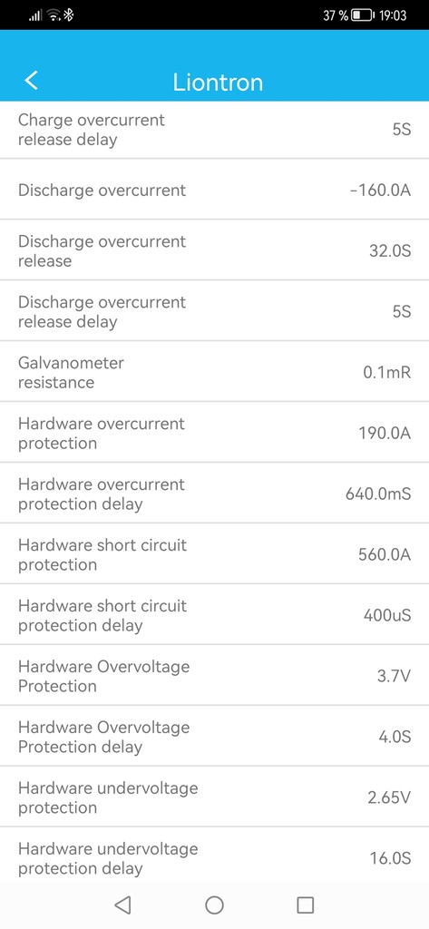
Task: Tap the recent apps square button
Action: point(305,905)
